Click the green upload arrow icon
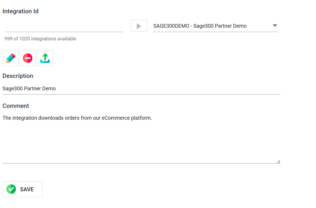Image resolution: width=316 pixels, height=208 pixels. click(45, 58)
